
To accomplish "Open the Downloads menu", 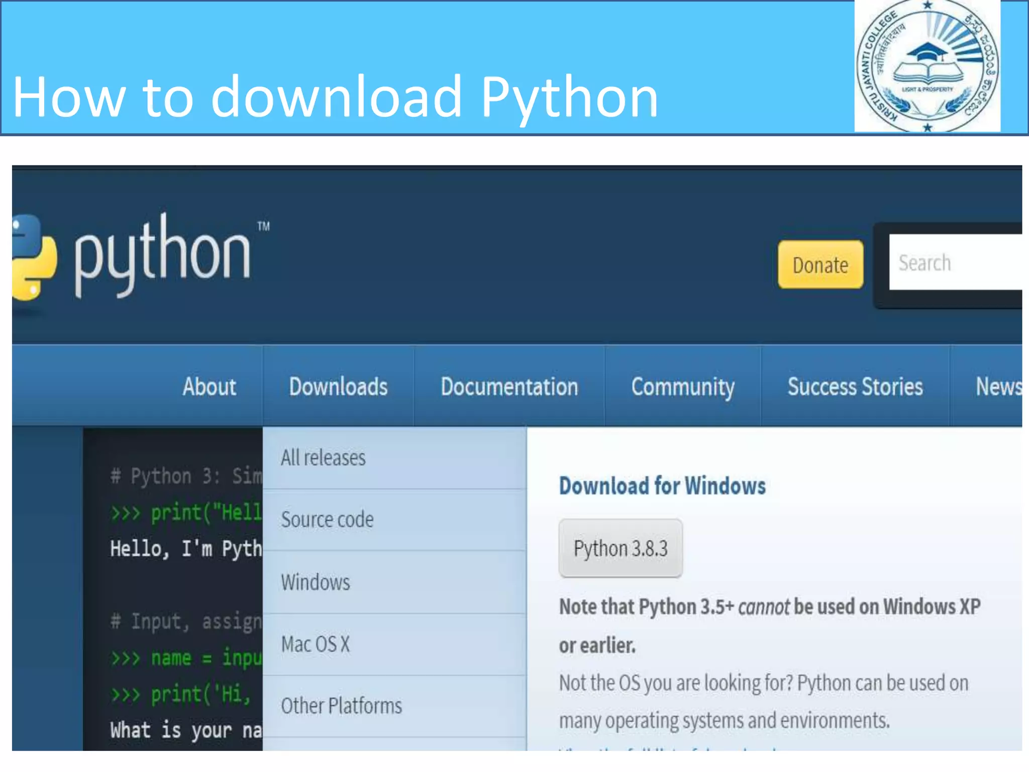I will point(338,386).
